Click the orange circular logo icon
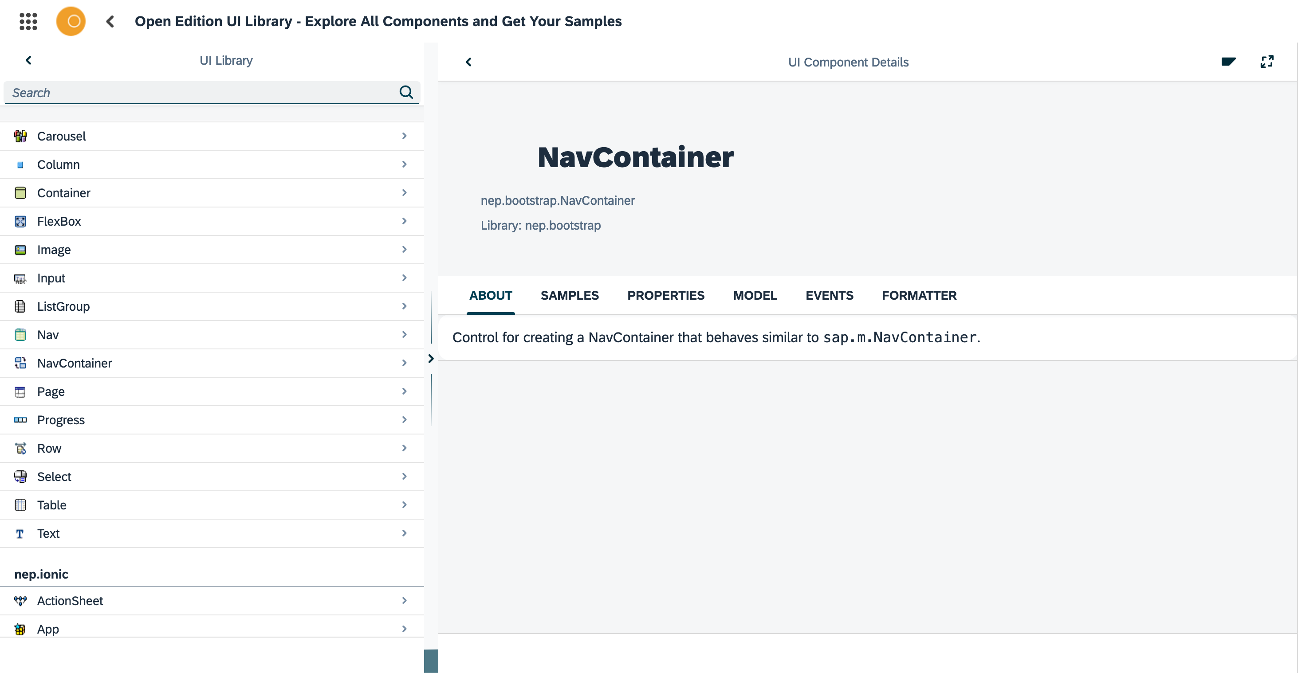The image size is (1298, 673). pos(71,21)
